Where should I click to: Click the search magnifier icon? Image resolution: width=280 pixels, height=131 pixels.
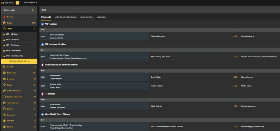(33, 10)
